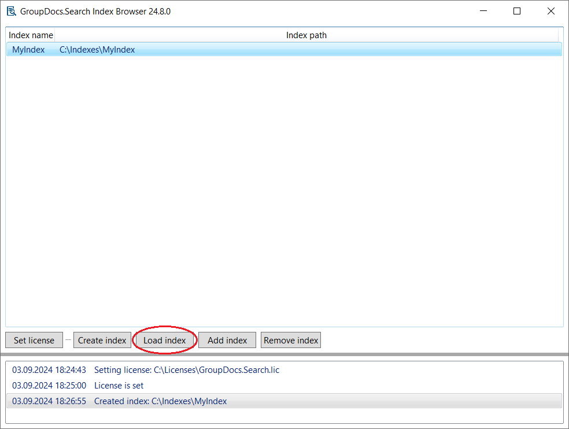Select the 'Setting license' log entry
This screenshot has width=569, height=429.
click(x=186, y=370)
